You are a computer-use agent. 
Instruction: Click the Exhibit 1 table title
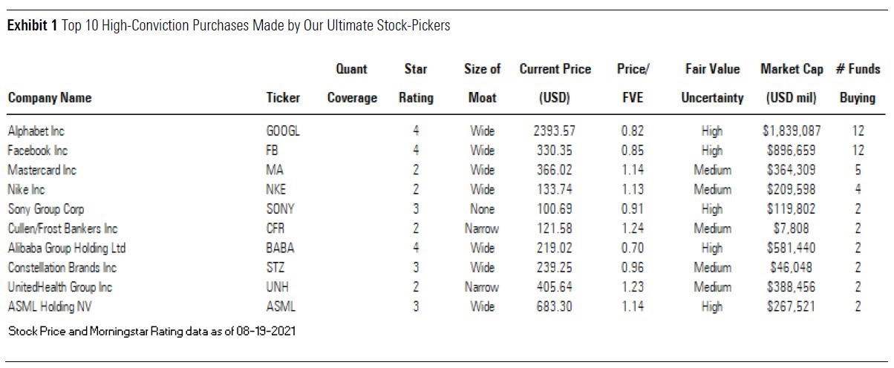click(x=229, y=26)
